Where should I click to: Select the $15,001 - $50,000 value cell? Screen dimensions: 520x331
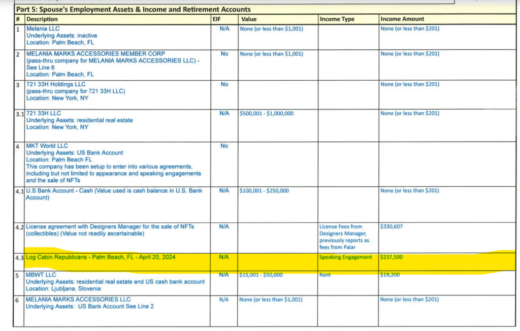click(x=261, y=275)
